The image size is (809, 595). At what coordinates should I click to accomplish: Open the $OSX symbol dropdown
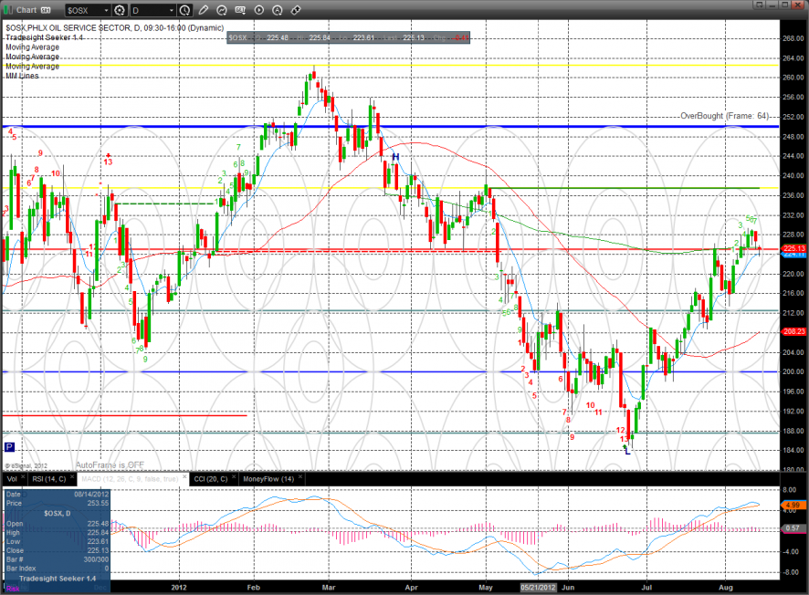pyautogui.click(x=106, y=10)
